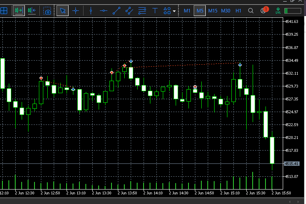Expand the shapes objects dropdown arrow
The width and height of the screenshot is (306, 204).
point(174,11)
